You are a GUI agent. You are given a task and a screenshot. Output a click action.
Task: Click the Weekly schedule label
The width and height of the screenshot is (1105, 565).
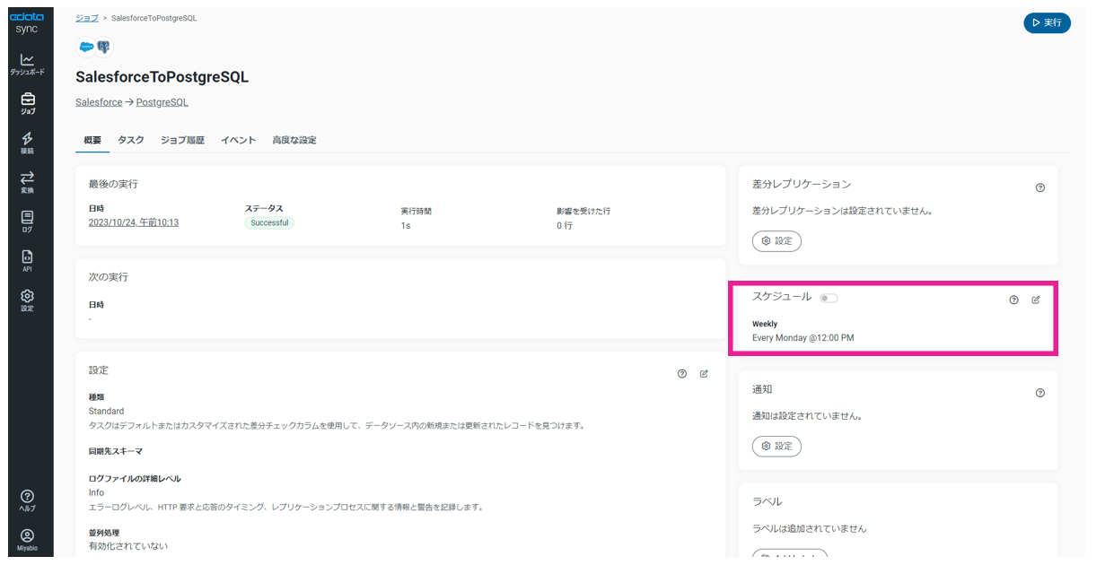point(765,324)
